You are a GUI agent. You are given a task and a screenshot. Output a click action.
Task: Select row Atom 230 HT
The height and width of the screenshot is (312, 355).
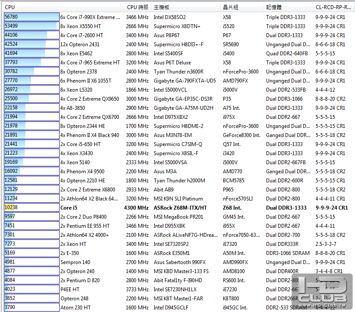pos(179,307)
